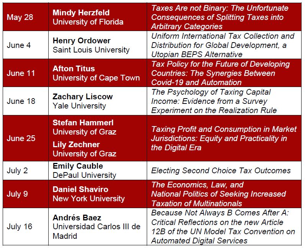305x248 pixels.
Task: Open the Taxes Are not Binary paper title
Action: [220, 17]
